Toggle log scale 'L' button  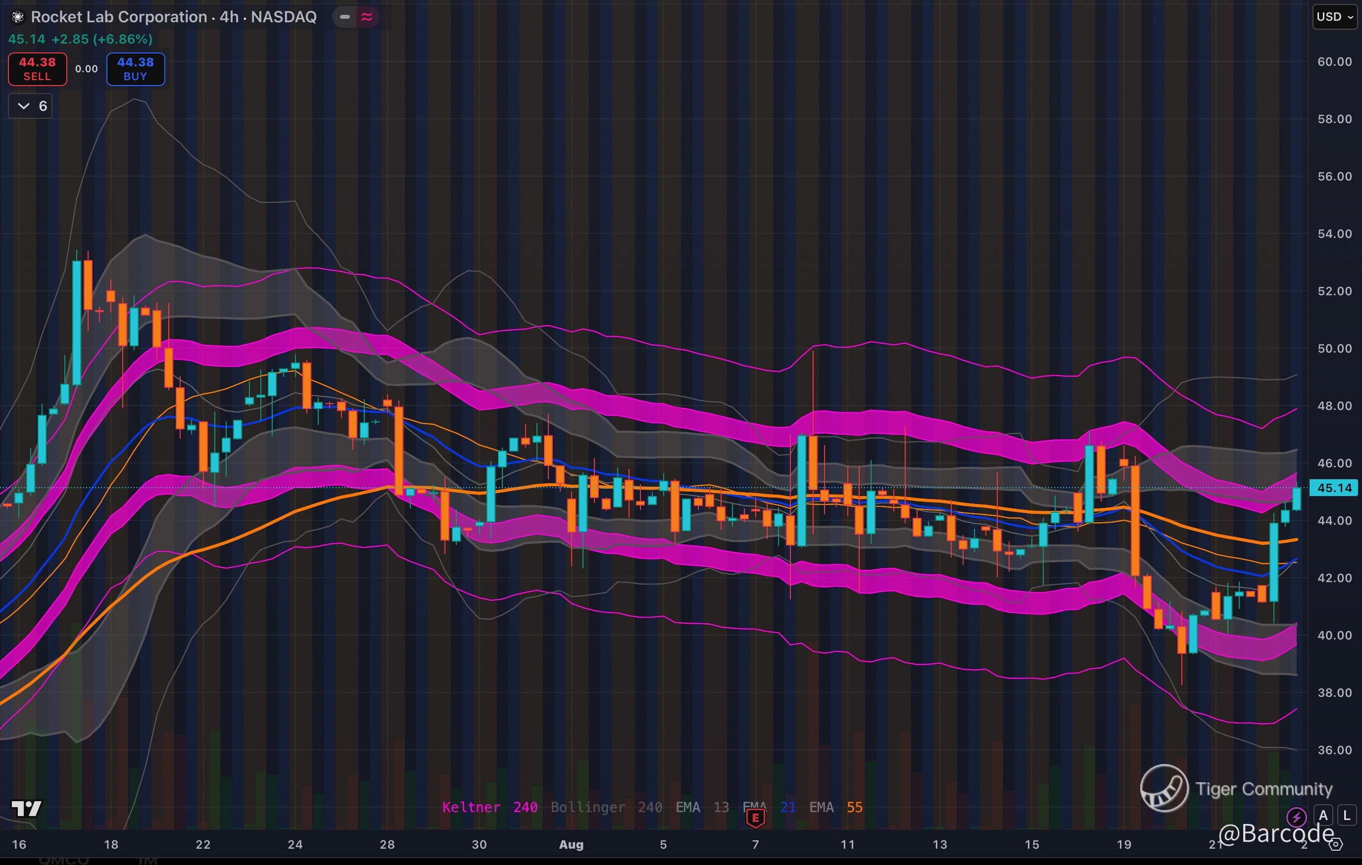pos(1347,815)
